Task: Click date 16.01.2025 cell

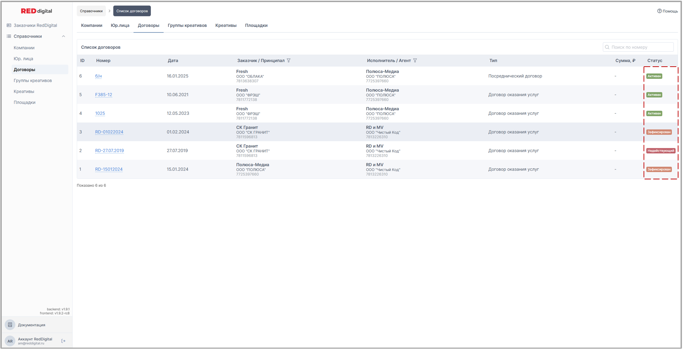Action: (x=178, y=76)
